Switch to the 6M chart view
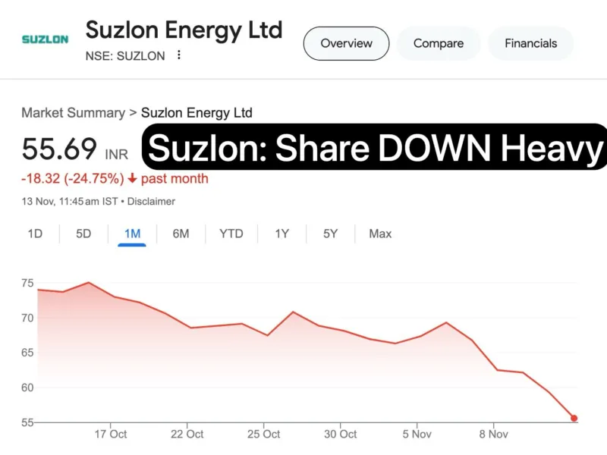 pyautogui.click(x=181, y=234)
